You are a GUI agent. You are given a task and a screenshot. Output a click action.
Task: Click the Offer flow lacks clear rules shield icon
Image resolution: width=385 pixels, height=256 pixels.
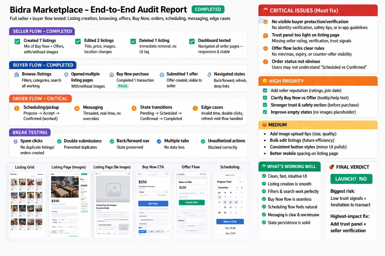tap(265, 48)
